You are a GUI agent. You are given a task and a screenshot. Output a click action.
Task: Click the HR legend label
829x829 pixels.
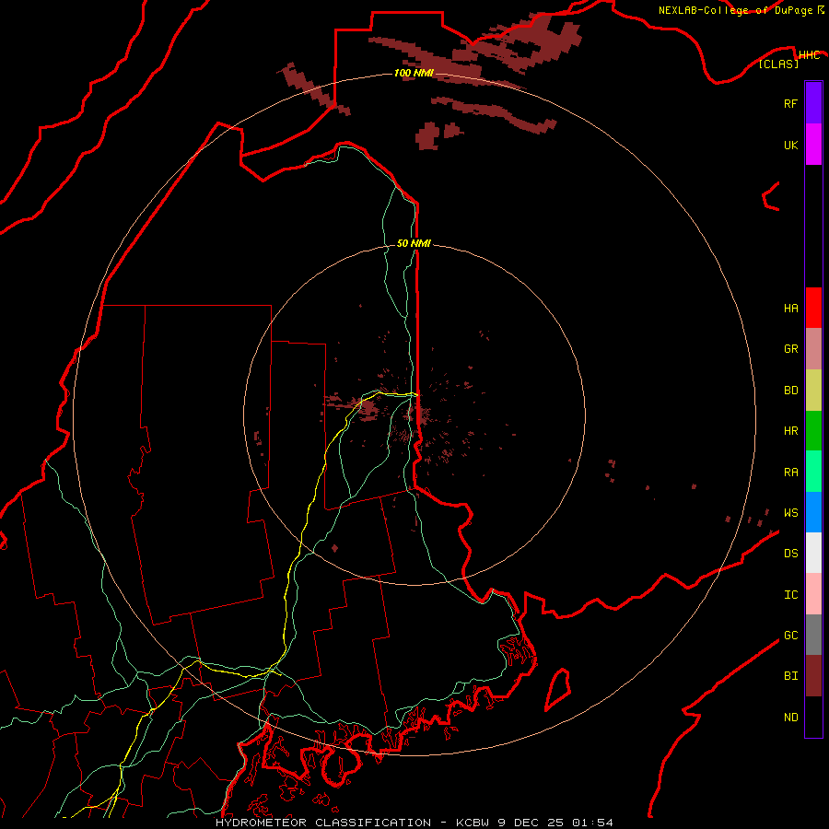[790, 431]
